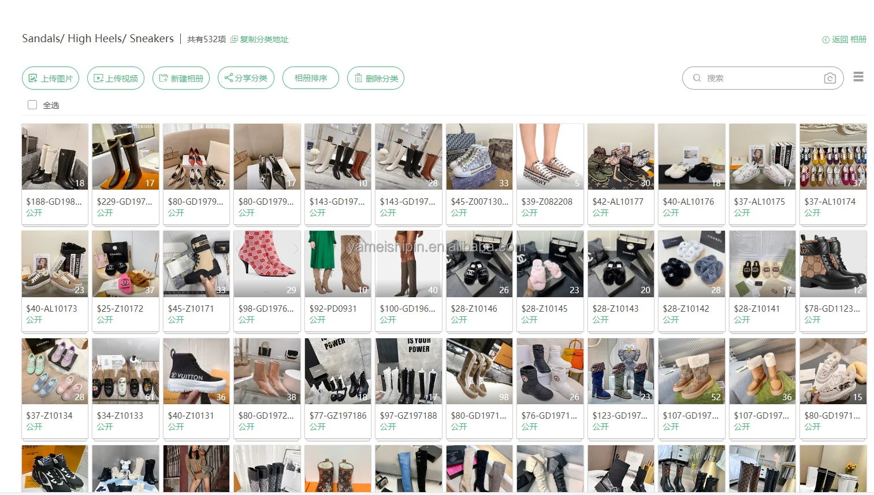Click the $92-PD0931 album title text
874x495 pixels.
pyautogui.click(x=333, y=309)
